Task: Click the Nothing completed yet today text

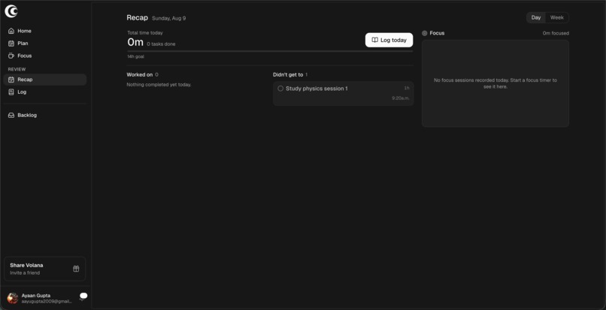Action: 159,85
